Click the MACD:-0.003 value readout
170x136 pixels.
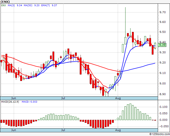29,102
